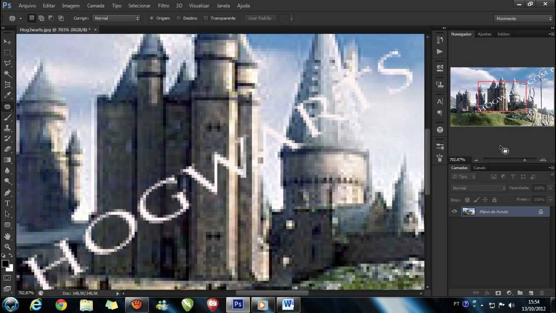Image resolution: width=556 pixels, height=313 pixels.
Task: Open the Corrigir mode dropdown
Action: 116,18
